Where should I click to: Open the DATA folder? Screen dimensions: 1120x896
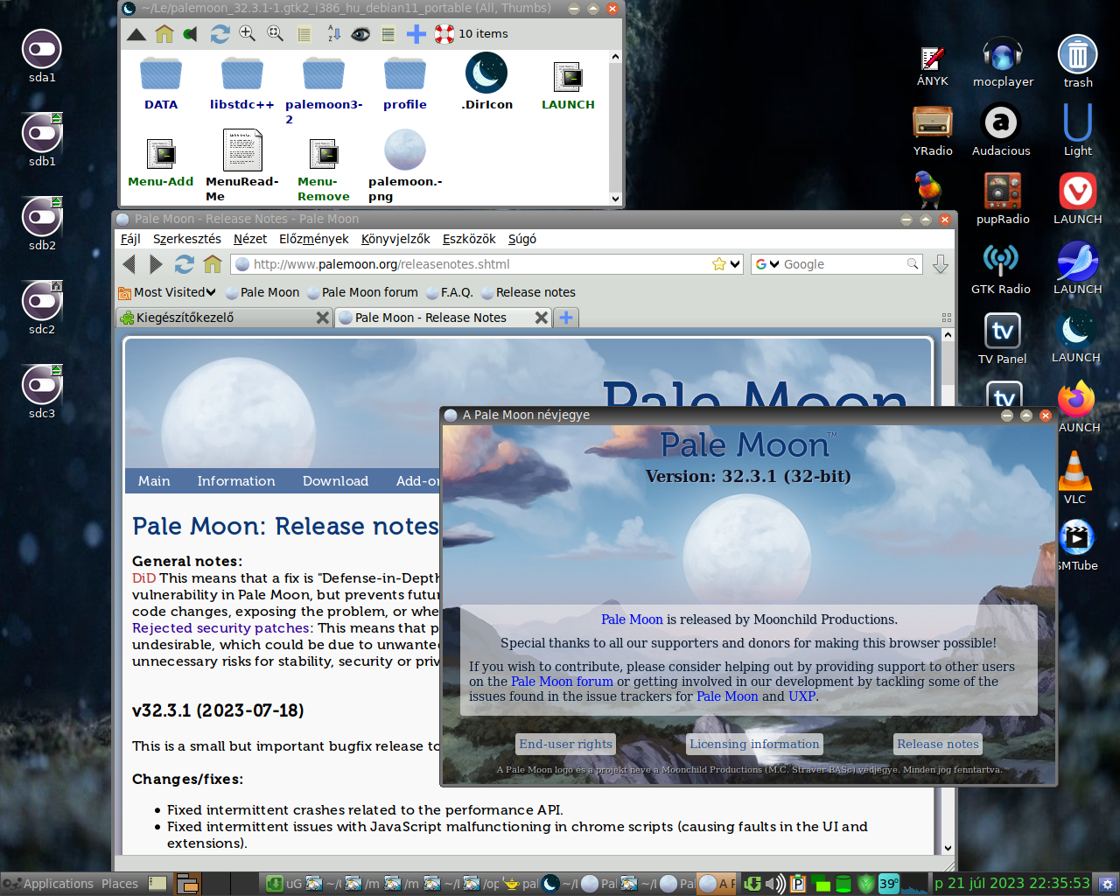click(x=161, y=83)
